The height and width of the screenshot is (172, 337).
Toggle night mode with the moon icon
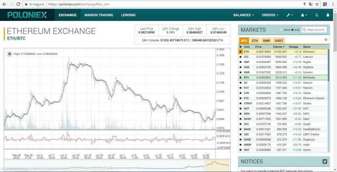click(317, 15)
